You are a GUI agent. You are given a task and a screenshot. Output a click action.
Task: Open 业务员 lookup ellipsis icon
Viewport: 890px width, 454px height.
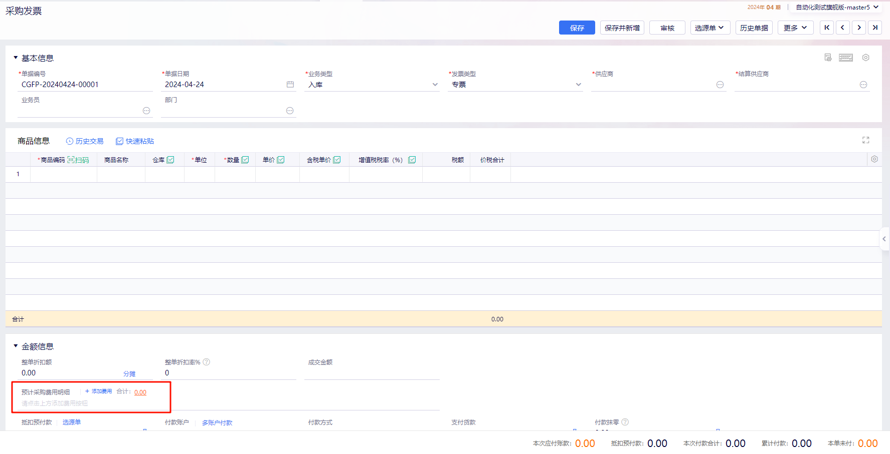click(146, 111)
